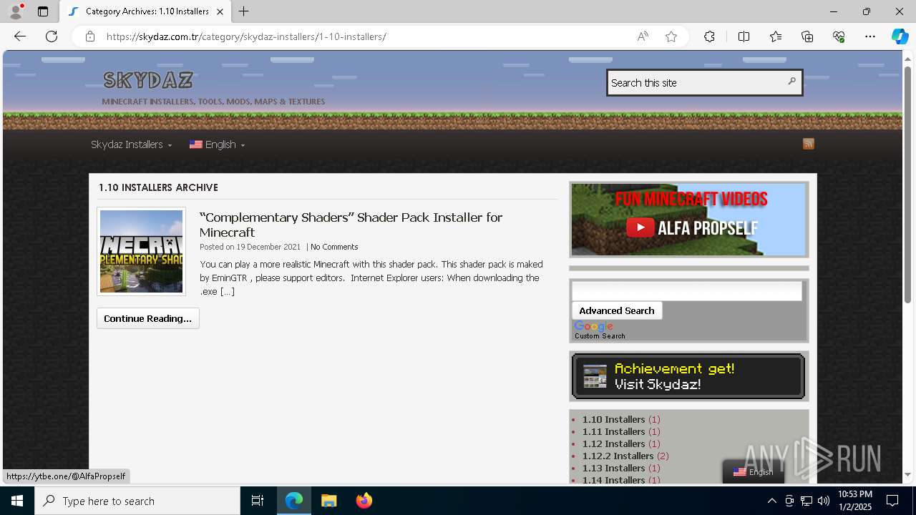Open the Extensions puzzle icon
The image size is (916, 515).
(709, 36)
